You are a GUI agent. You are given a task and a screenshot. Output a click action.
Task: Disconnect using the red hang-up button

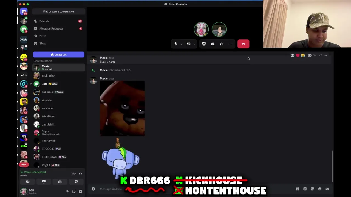[243, 44]
